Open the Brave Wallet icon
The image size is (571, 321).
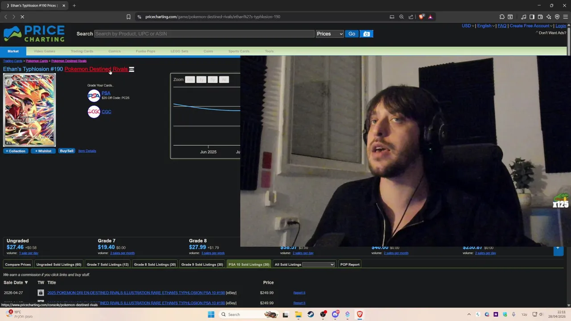(x=540, y=17)
